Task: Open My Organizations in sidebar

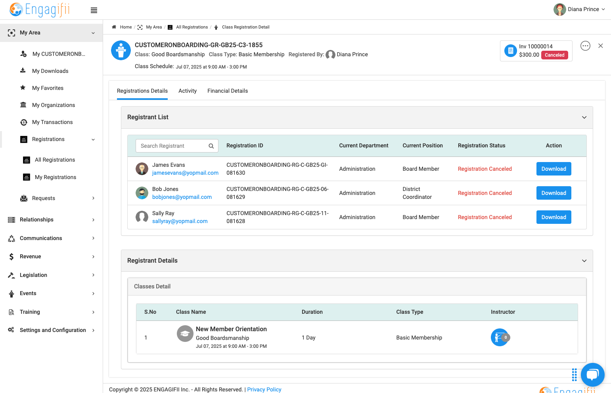Action: click(54, 105)
